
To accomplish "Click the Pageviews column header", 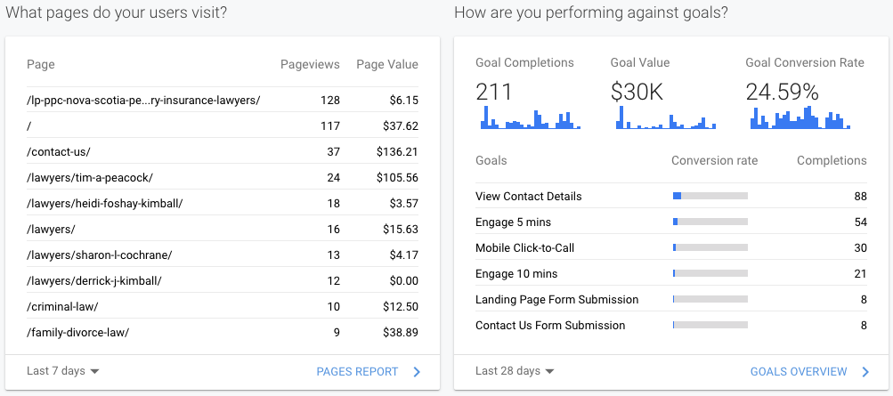I will point(310,64).
